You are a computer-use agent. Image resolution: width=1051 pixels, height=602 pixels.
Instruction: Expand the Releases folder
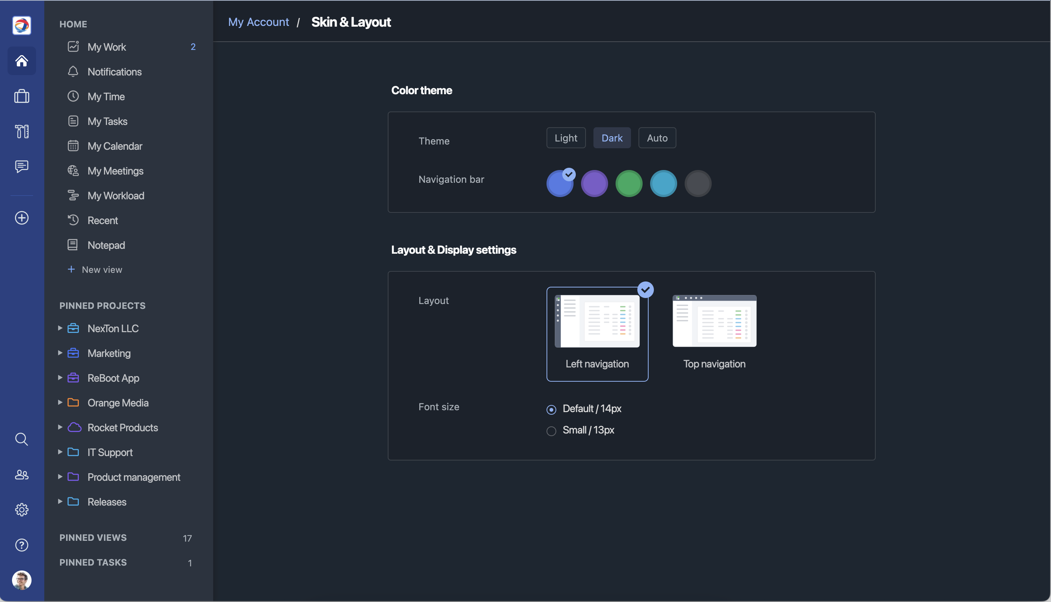pyautogui.click(x=60, y=501)
